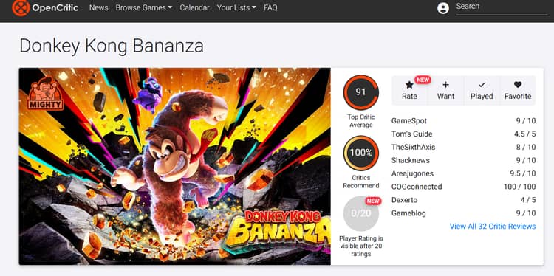The width and height of the screenshot is (554, 276).
Task: Click the 91 Top Critic Average circle
Action: pos(360,92)
